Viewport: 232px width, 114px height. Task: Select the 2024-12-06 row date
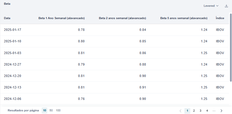[x=13, y=99]
